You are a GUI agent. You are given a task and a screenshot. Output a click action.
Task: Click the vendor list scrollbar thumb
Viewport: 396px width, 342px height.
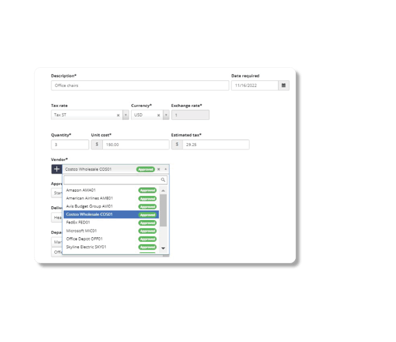pyautogui.click(x=163, y=210)
